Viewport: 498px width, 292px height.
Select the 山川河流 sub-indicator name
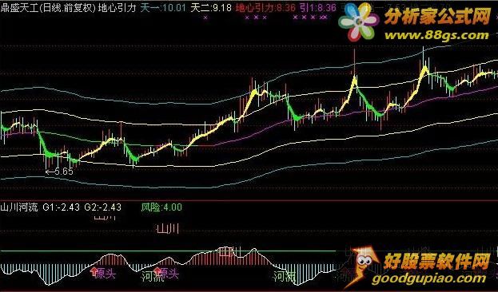19,207
